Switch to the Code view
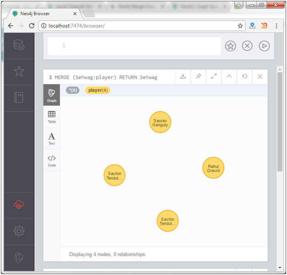The width and height of the screenshot is (287, 275). tap(52, 161)
